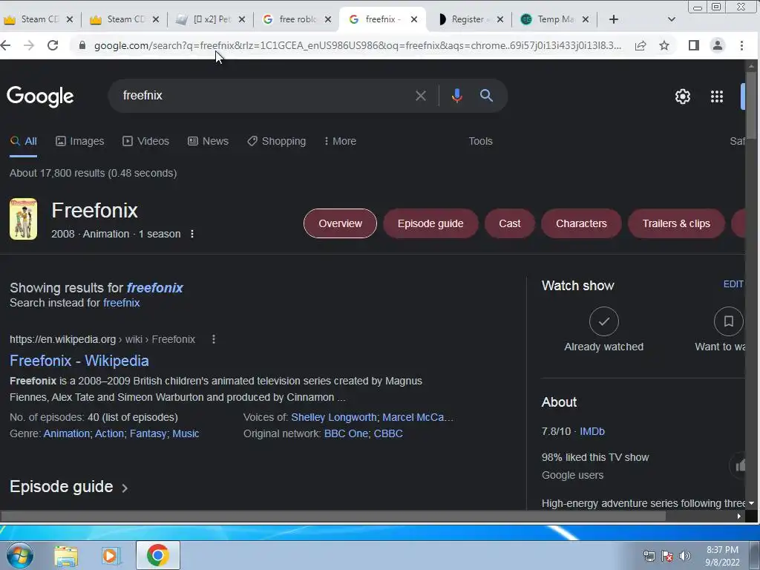Switch to the first Steam CD tab
The width and height of the screenshot is (760, 570).
click(37, 19)
